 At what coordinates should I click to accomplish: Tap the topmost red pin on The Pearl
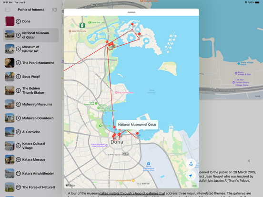(x=132, y=24)
